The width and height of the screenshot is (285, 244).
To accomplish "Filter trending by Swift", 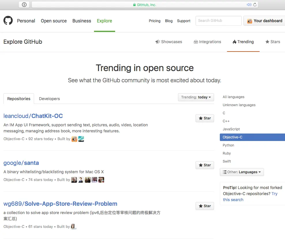I will coord(227,161).
